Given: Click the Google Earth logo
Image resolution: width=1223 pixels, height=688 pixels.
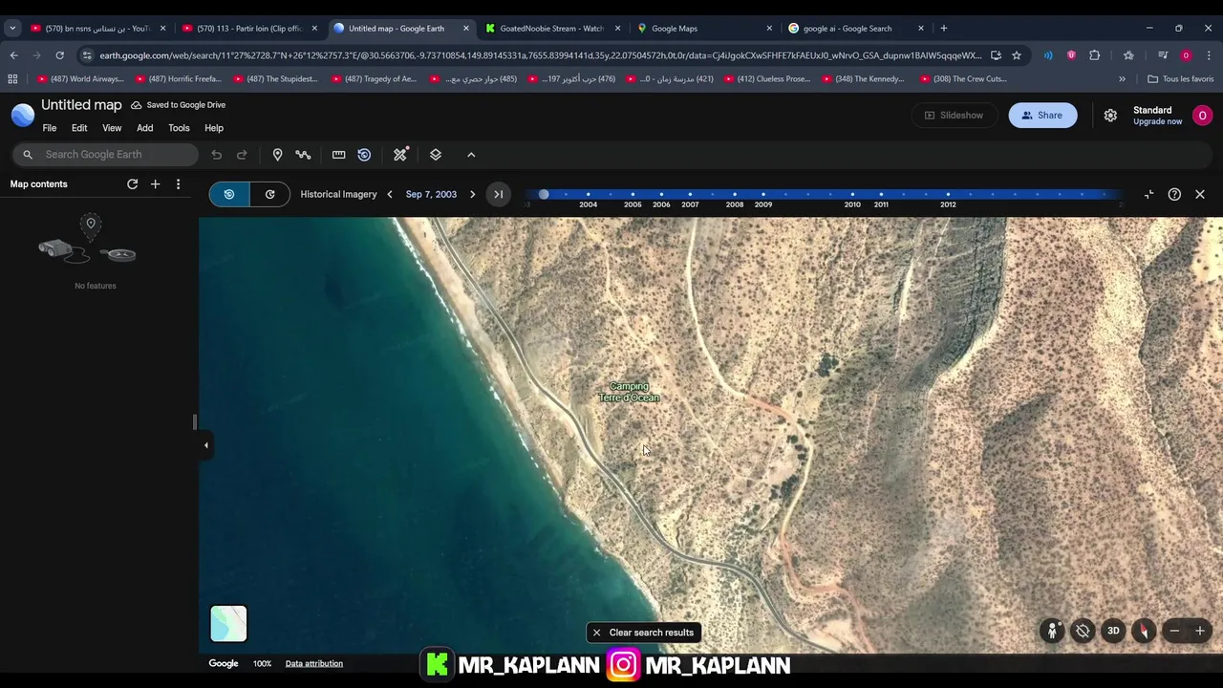Looking at the screenshot, I should 23,115.
